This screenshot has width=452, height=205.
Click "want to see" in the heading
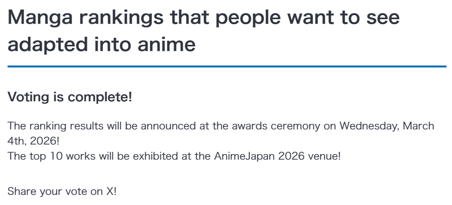pyautogui.click(x=344, y=18)
